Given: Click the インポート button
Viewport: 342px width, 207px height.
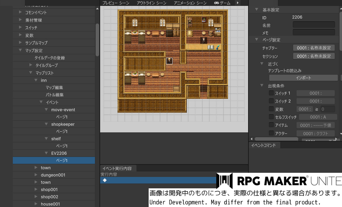Looking at the screenshot, I should (x=303, y=78).
